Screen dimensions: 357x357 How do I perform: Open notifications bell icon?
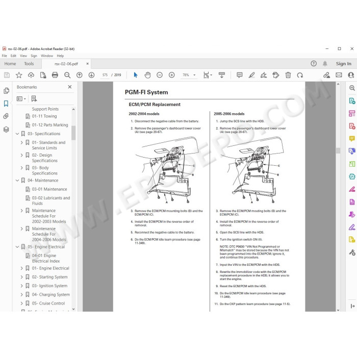pos(325,64)
